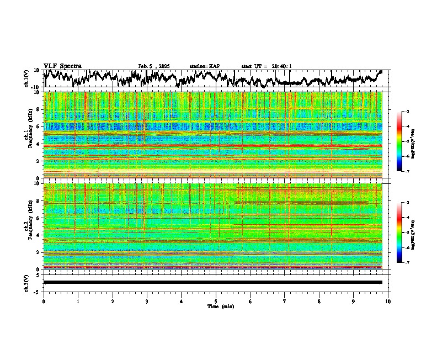Click the '3' tick on the time axis
Image resolution: width=437 pixels, height=338 pixels.
tap(147, 302)
